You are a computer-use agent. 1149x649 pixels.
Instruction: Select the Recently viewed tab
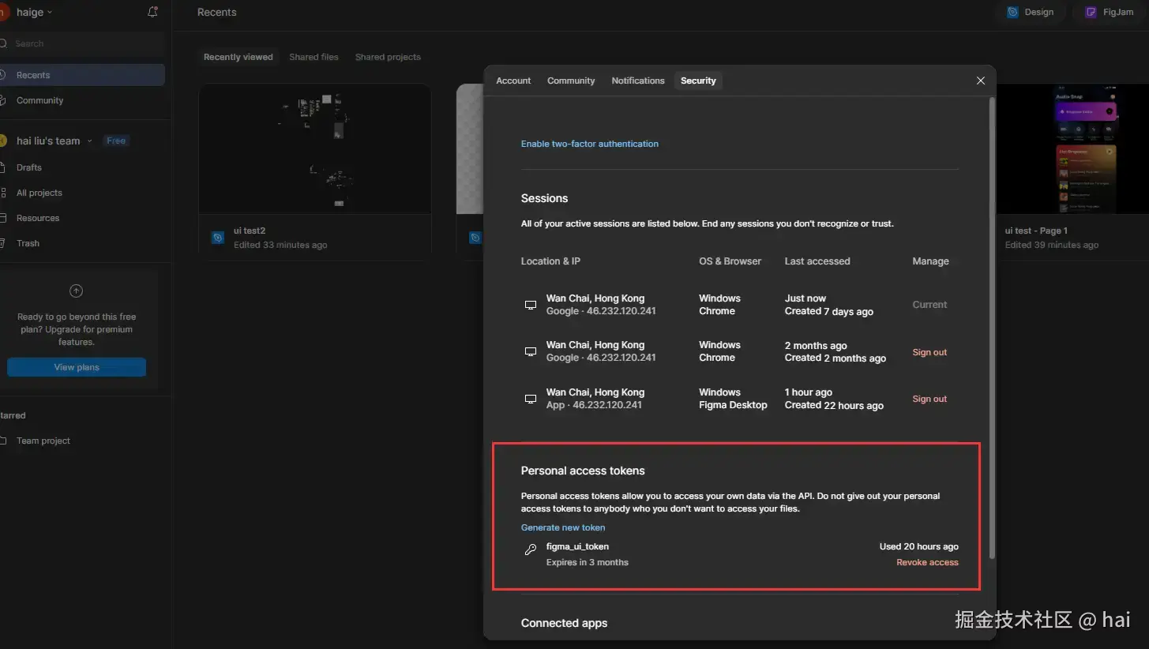(238, 57)
